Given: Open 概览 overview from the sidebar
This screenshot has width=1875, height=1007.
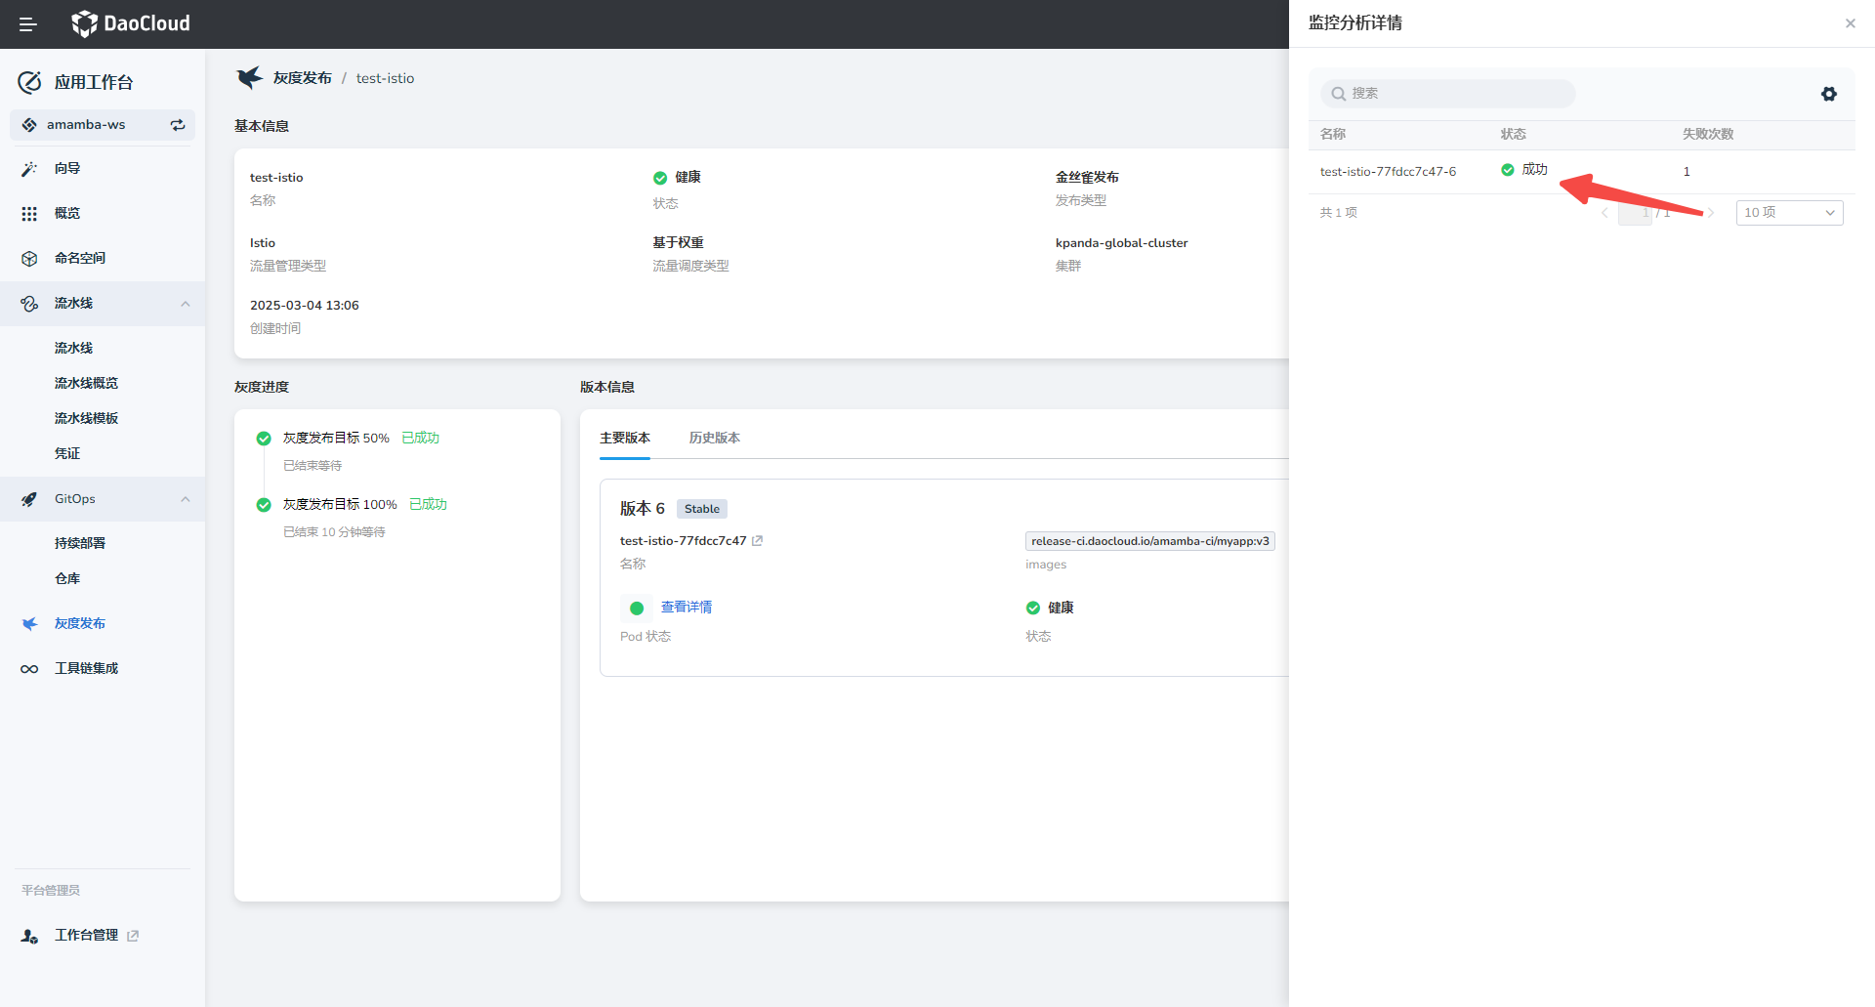Looking at the screenshot, I should click(67, 214).
